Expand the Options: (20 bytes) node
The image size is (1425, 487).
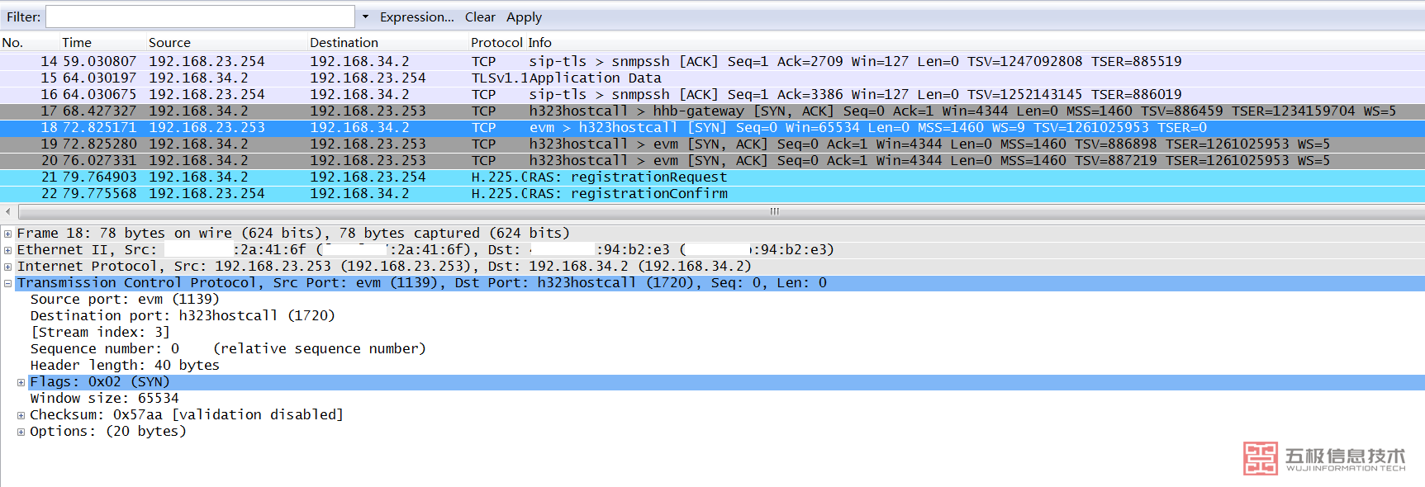click(x=21, y=432)
